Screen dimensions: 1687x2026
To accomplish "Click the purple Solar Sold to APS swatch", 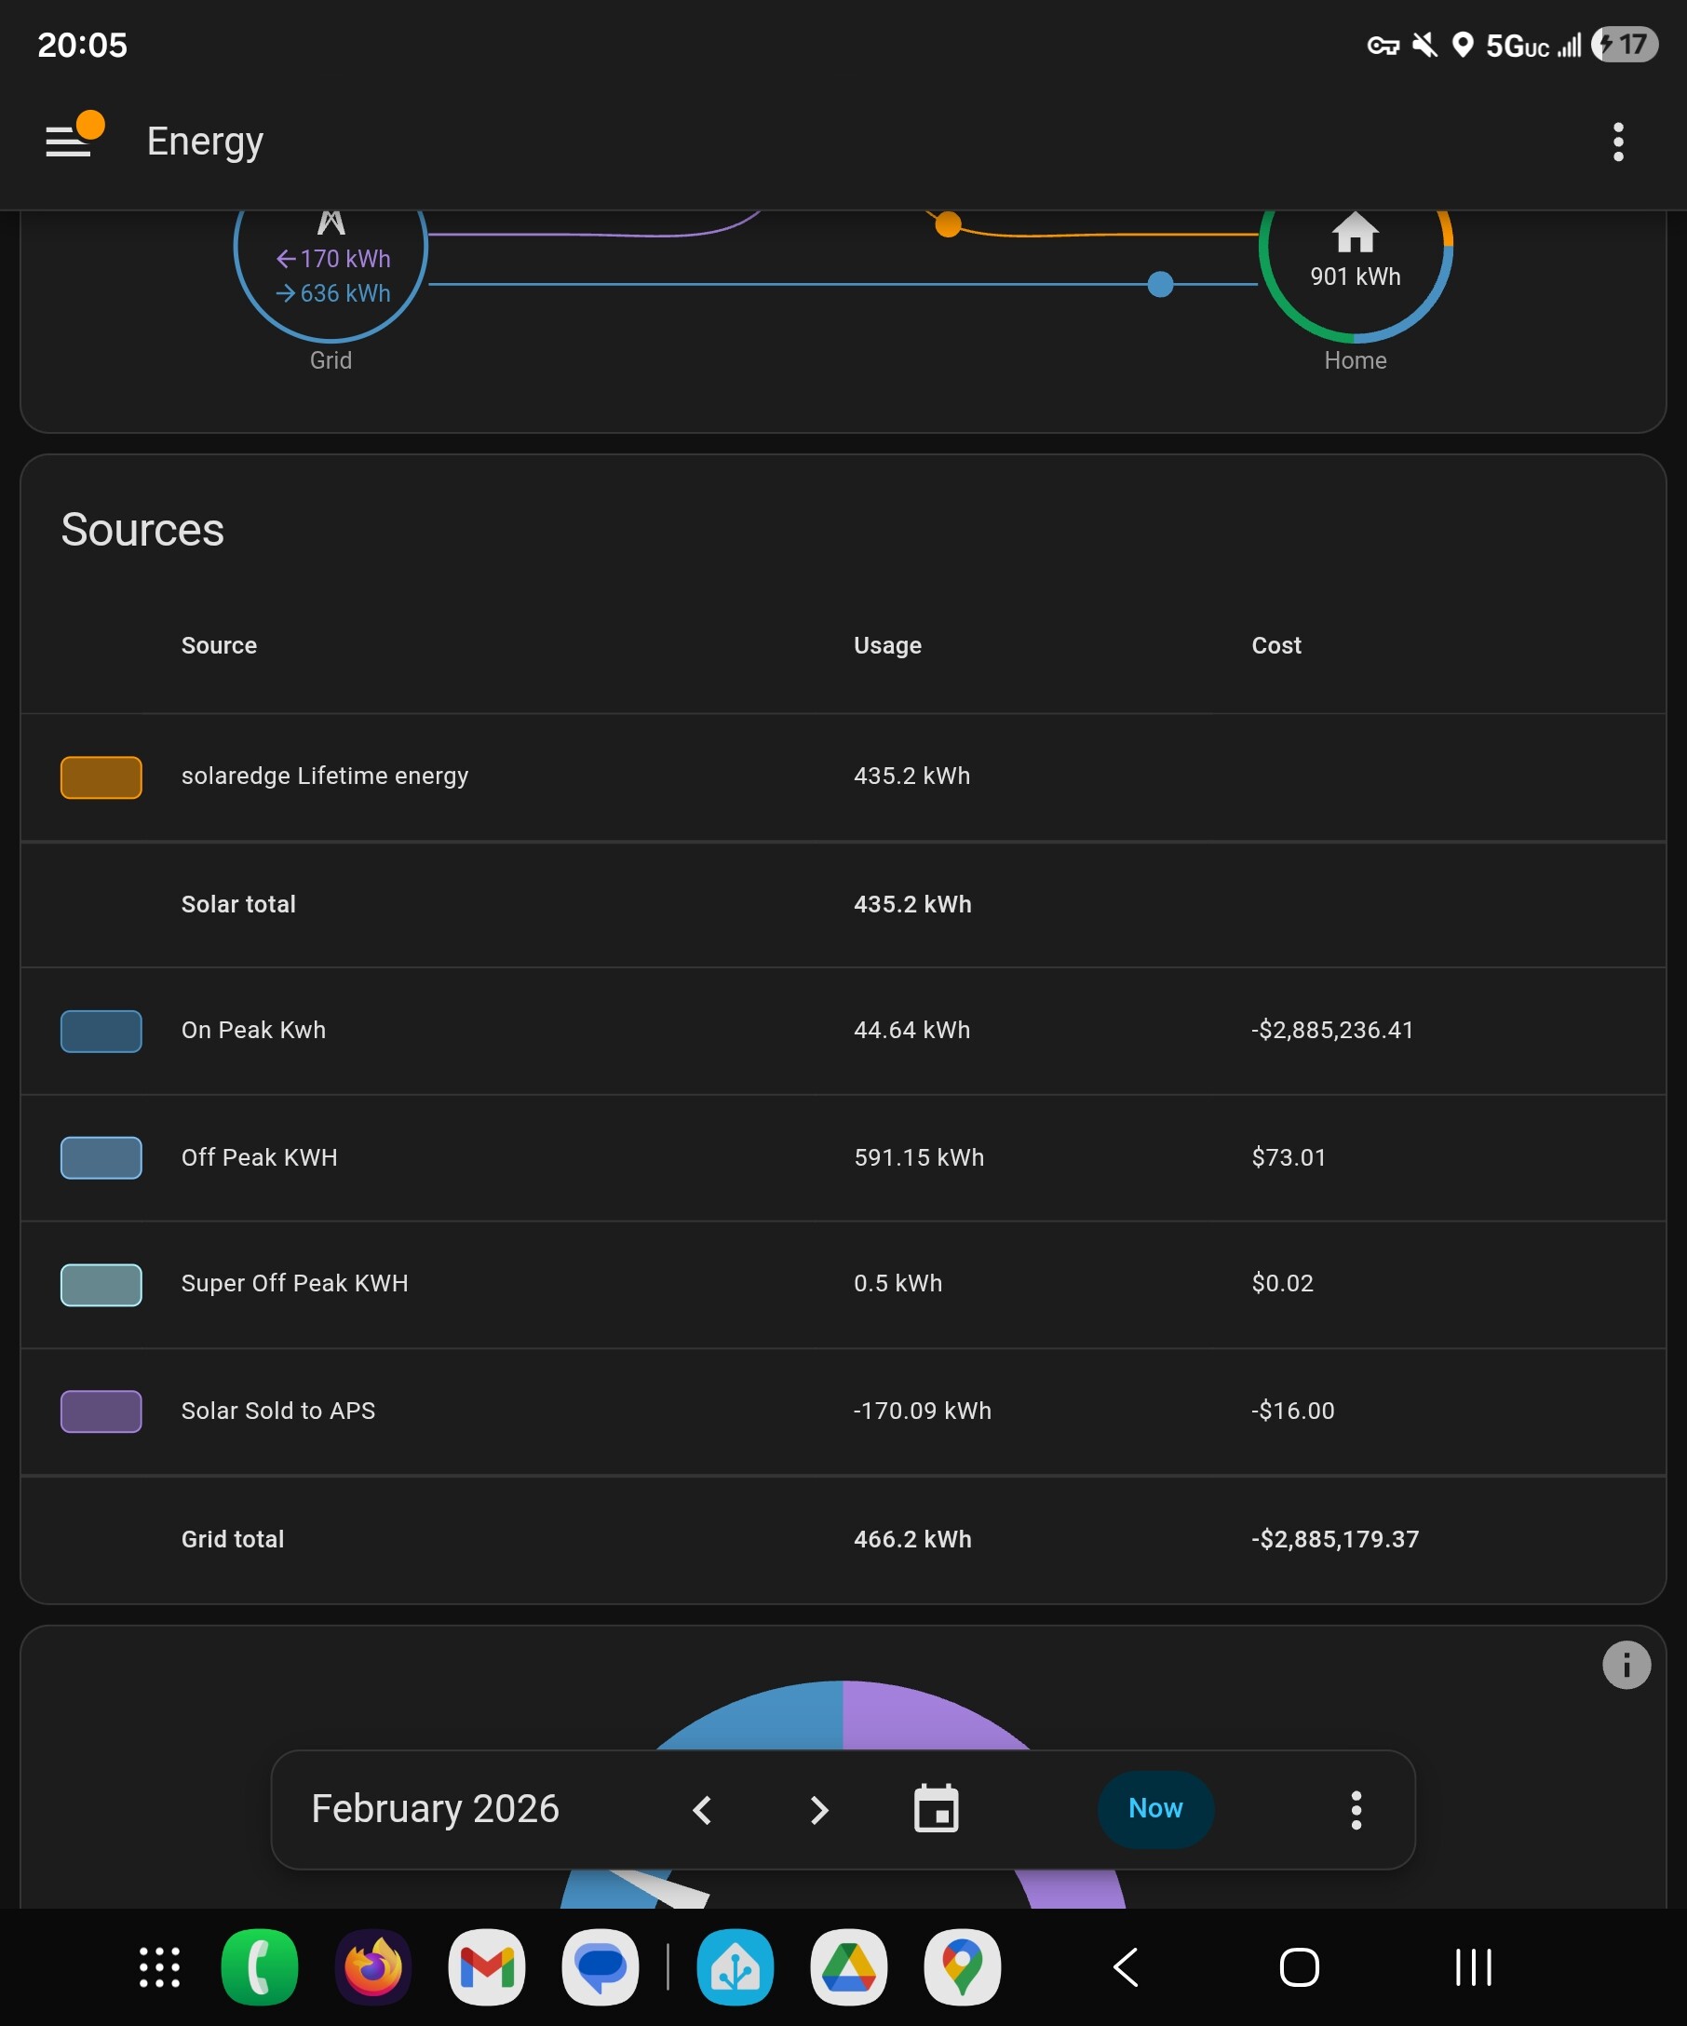I will pyautogui.click(x=101, y=1411).
